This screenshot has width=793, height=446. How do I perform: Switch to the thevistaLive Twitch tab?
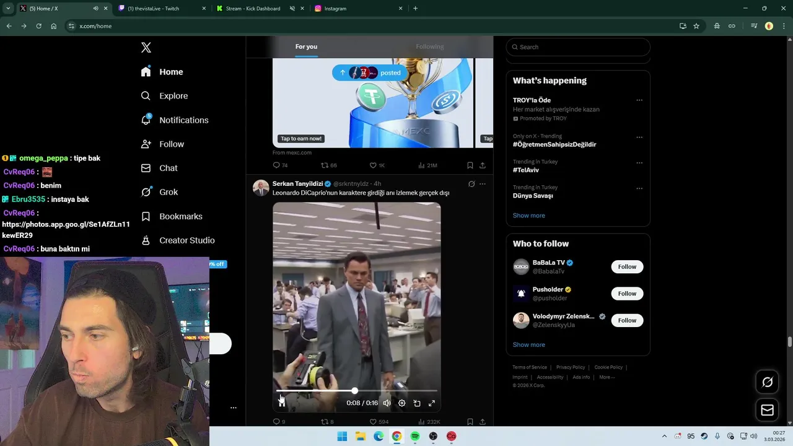tap(162, 9)
